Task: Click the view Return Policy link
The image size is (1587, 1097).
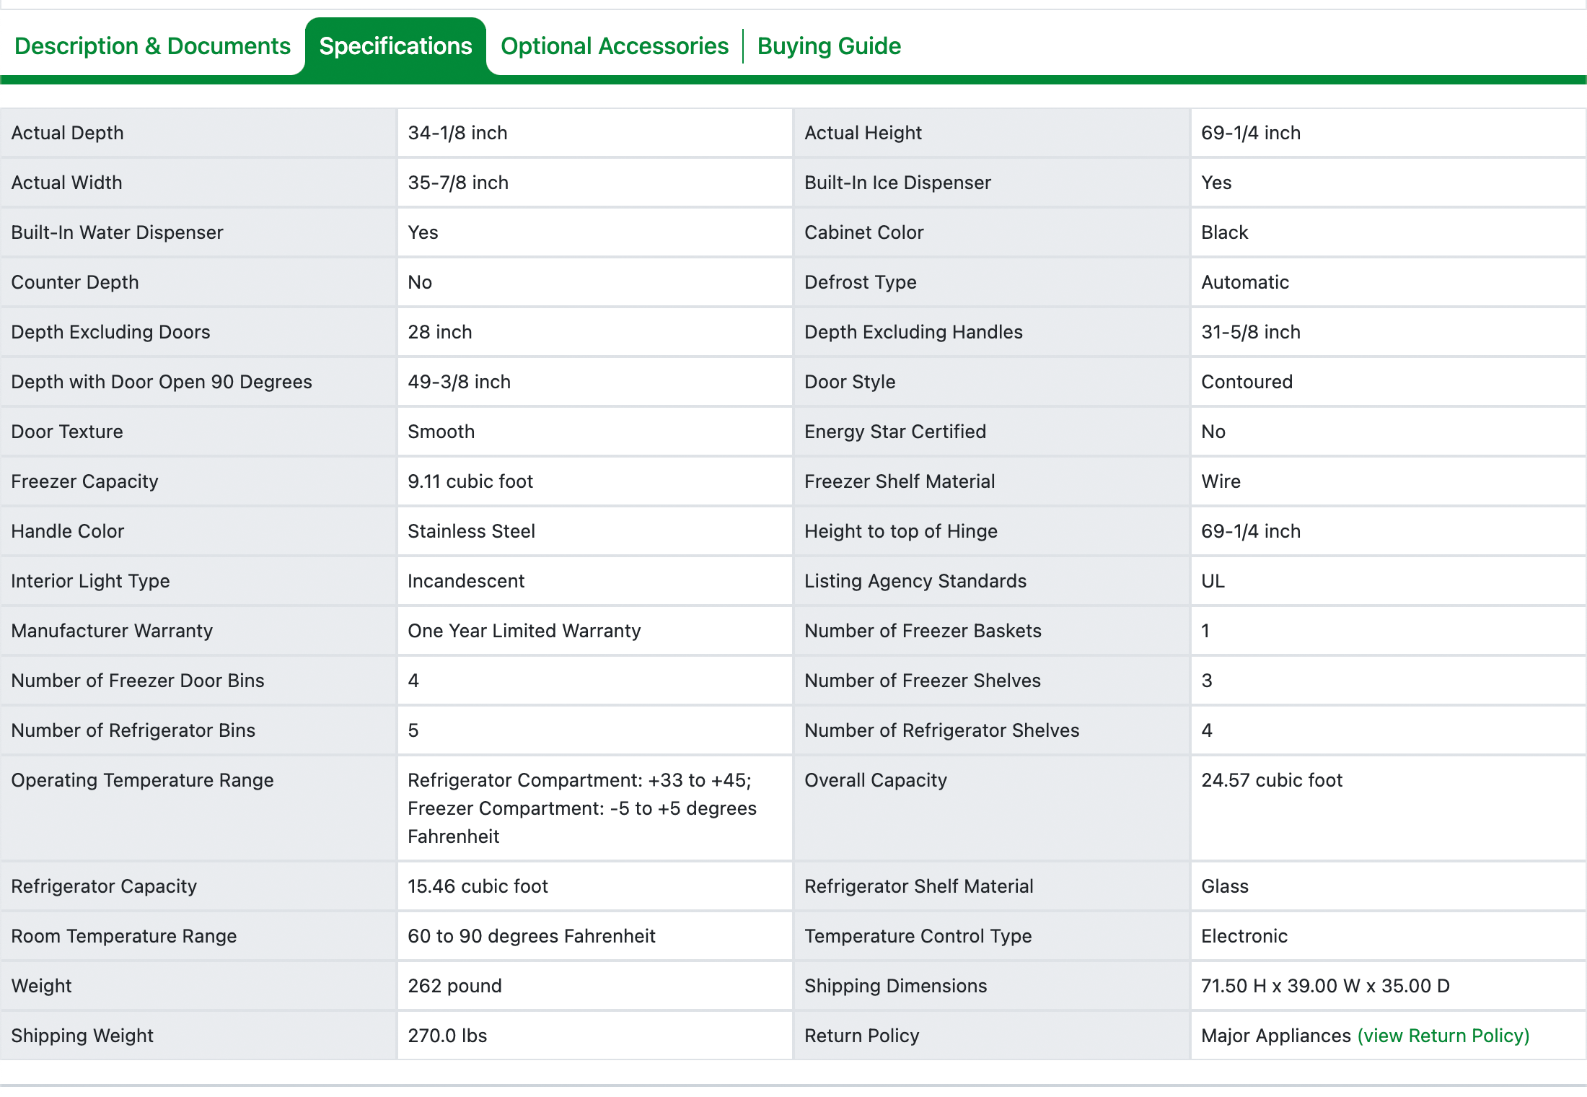Action: coord(1443,1036)
